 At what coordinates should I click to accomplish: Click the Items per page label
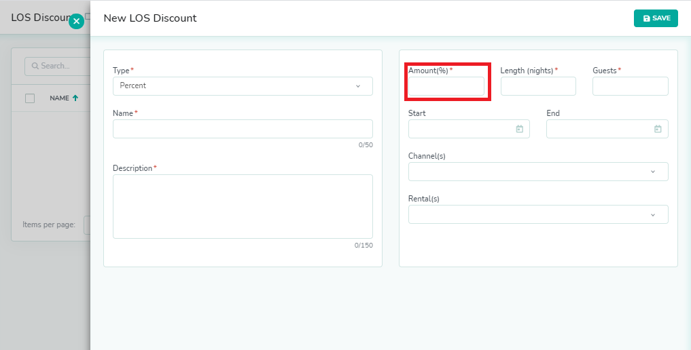(49, 225)
